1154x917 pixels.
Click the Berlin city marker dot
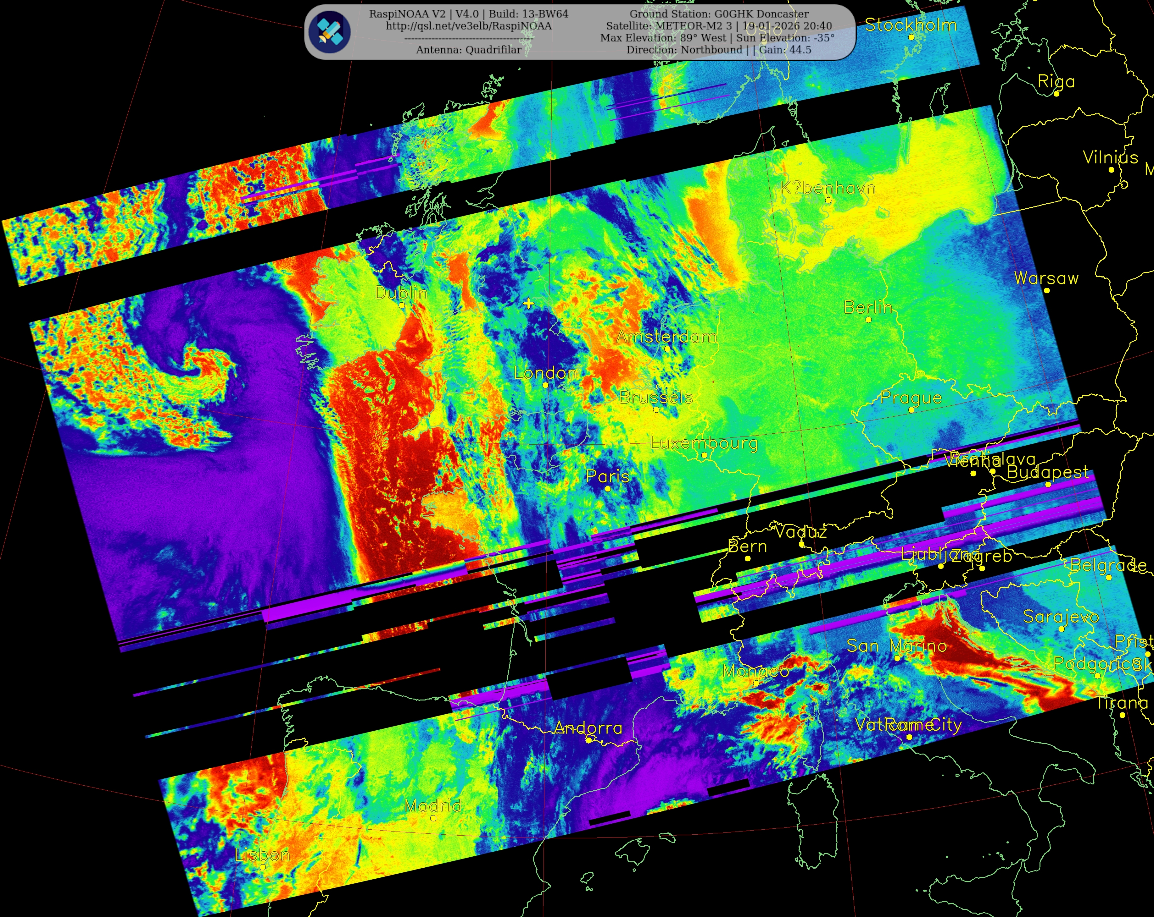869,320
